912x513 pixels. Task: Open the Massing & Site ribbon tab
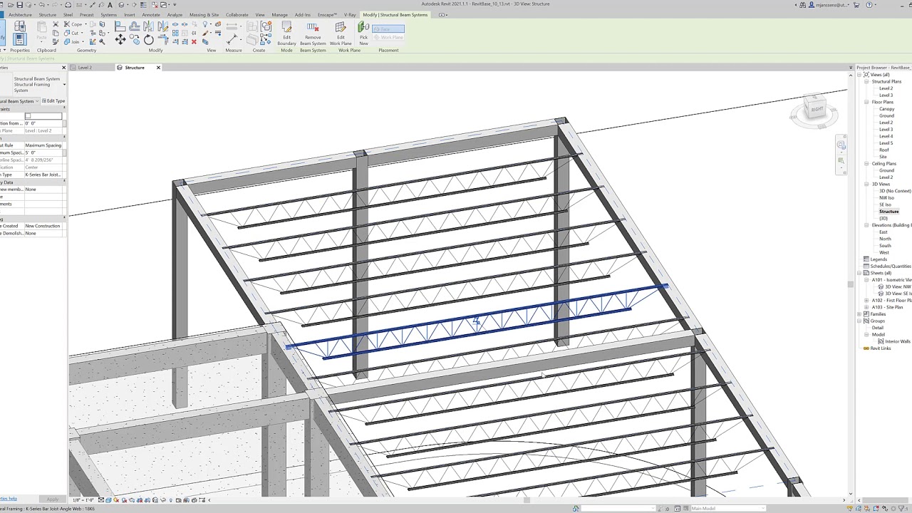tap(204, 15)
